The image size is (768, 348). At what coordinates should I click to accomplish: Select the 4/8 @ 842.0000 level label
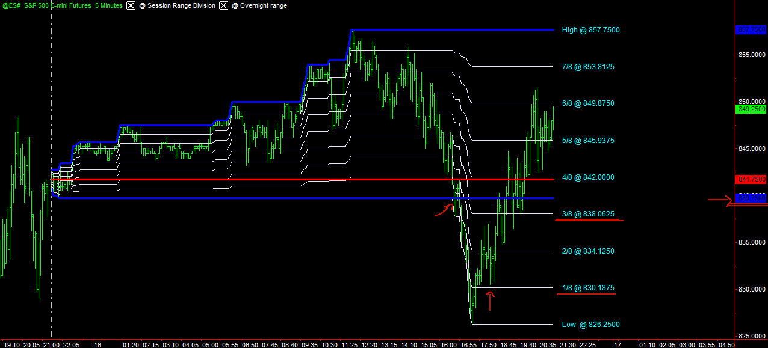588,177
